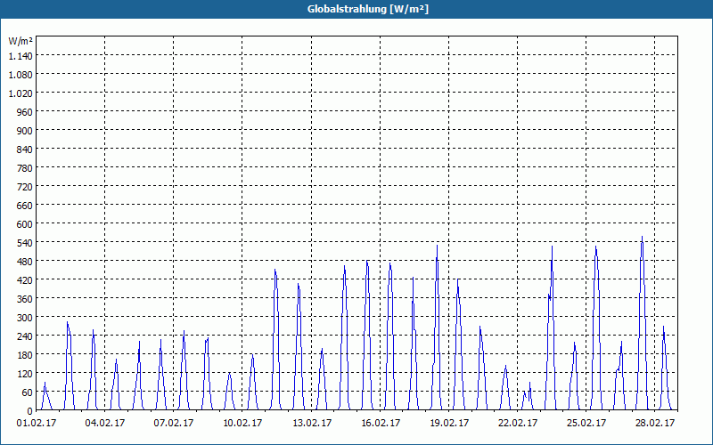Click the 60 y-axis label
713x445 pixels.
point(28,392)
